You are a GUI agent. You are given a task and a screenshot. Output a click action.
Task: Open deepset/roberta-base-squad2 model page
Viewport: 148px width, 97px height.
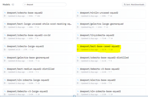(x=38, y=14)
